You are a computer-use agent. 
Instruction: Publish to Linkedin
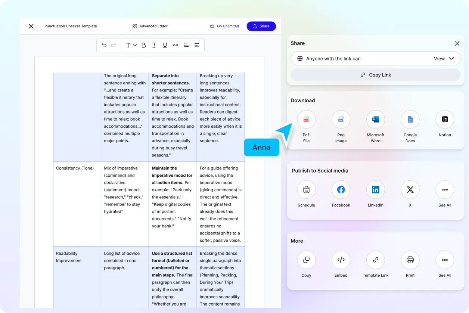coord(376,190)
